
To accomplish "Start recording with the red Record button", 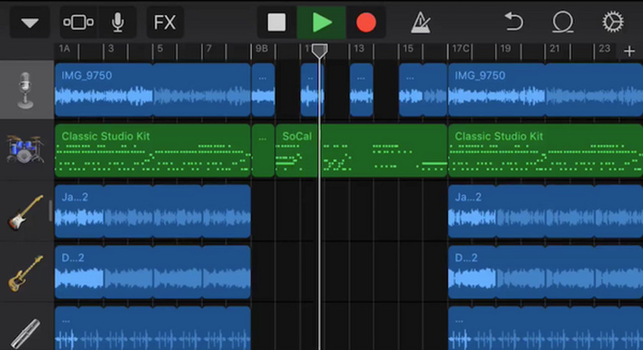I will tap(366, 23).
